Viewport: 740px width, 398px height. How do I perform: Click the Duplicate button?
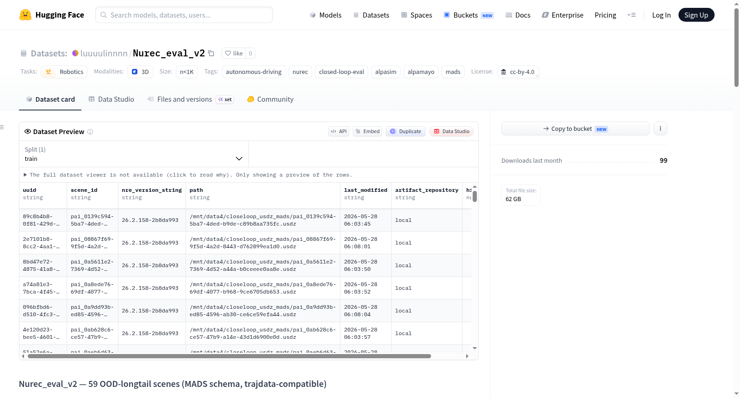pos(406,131)
